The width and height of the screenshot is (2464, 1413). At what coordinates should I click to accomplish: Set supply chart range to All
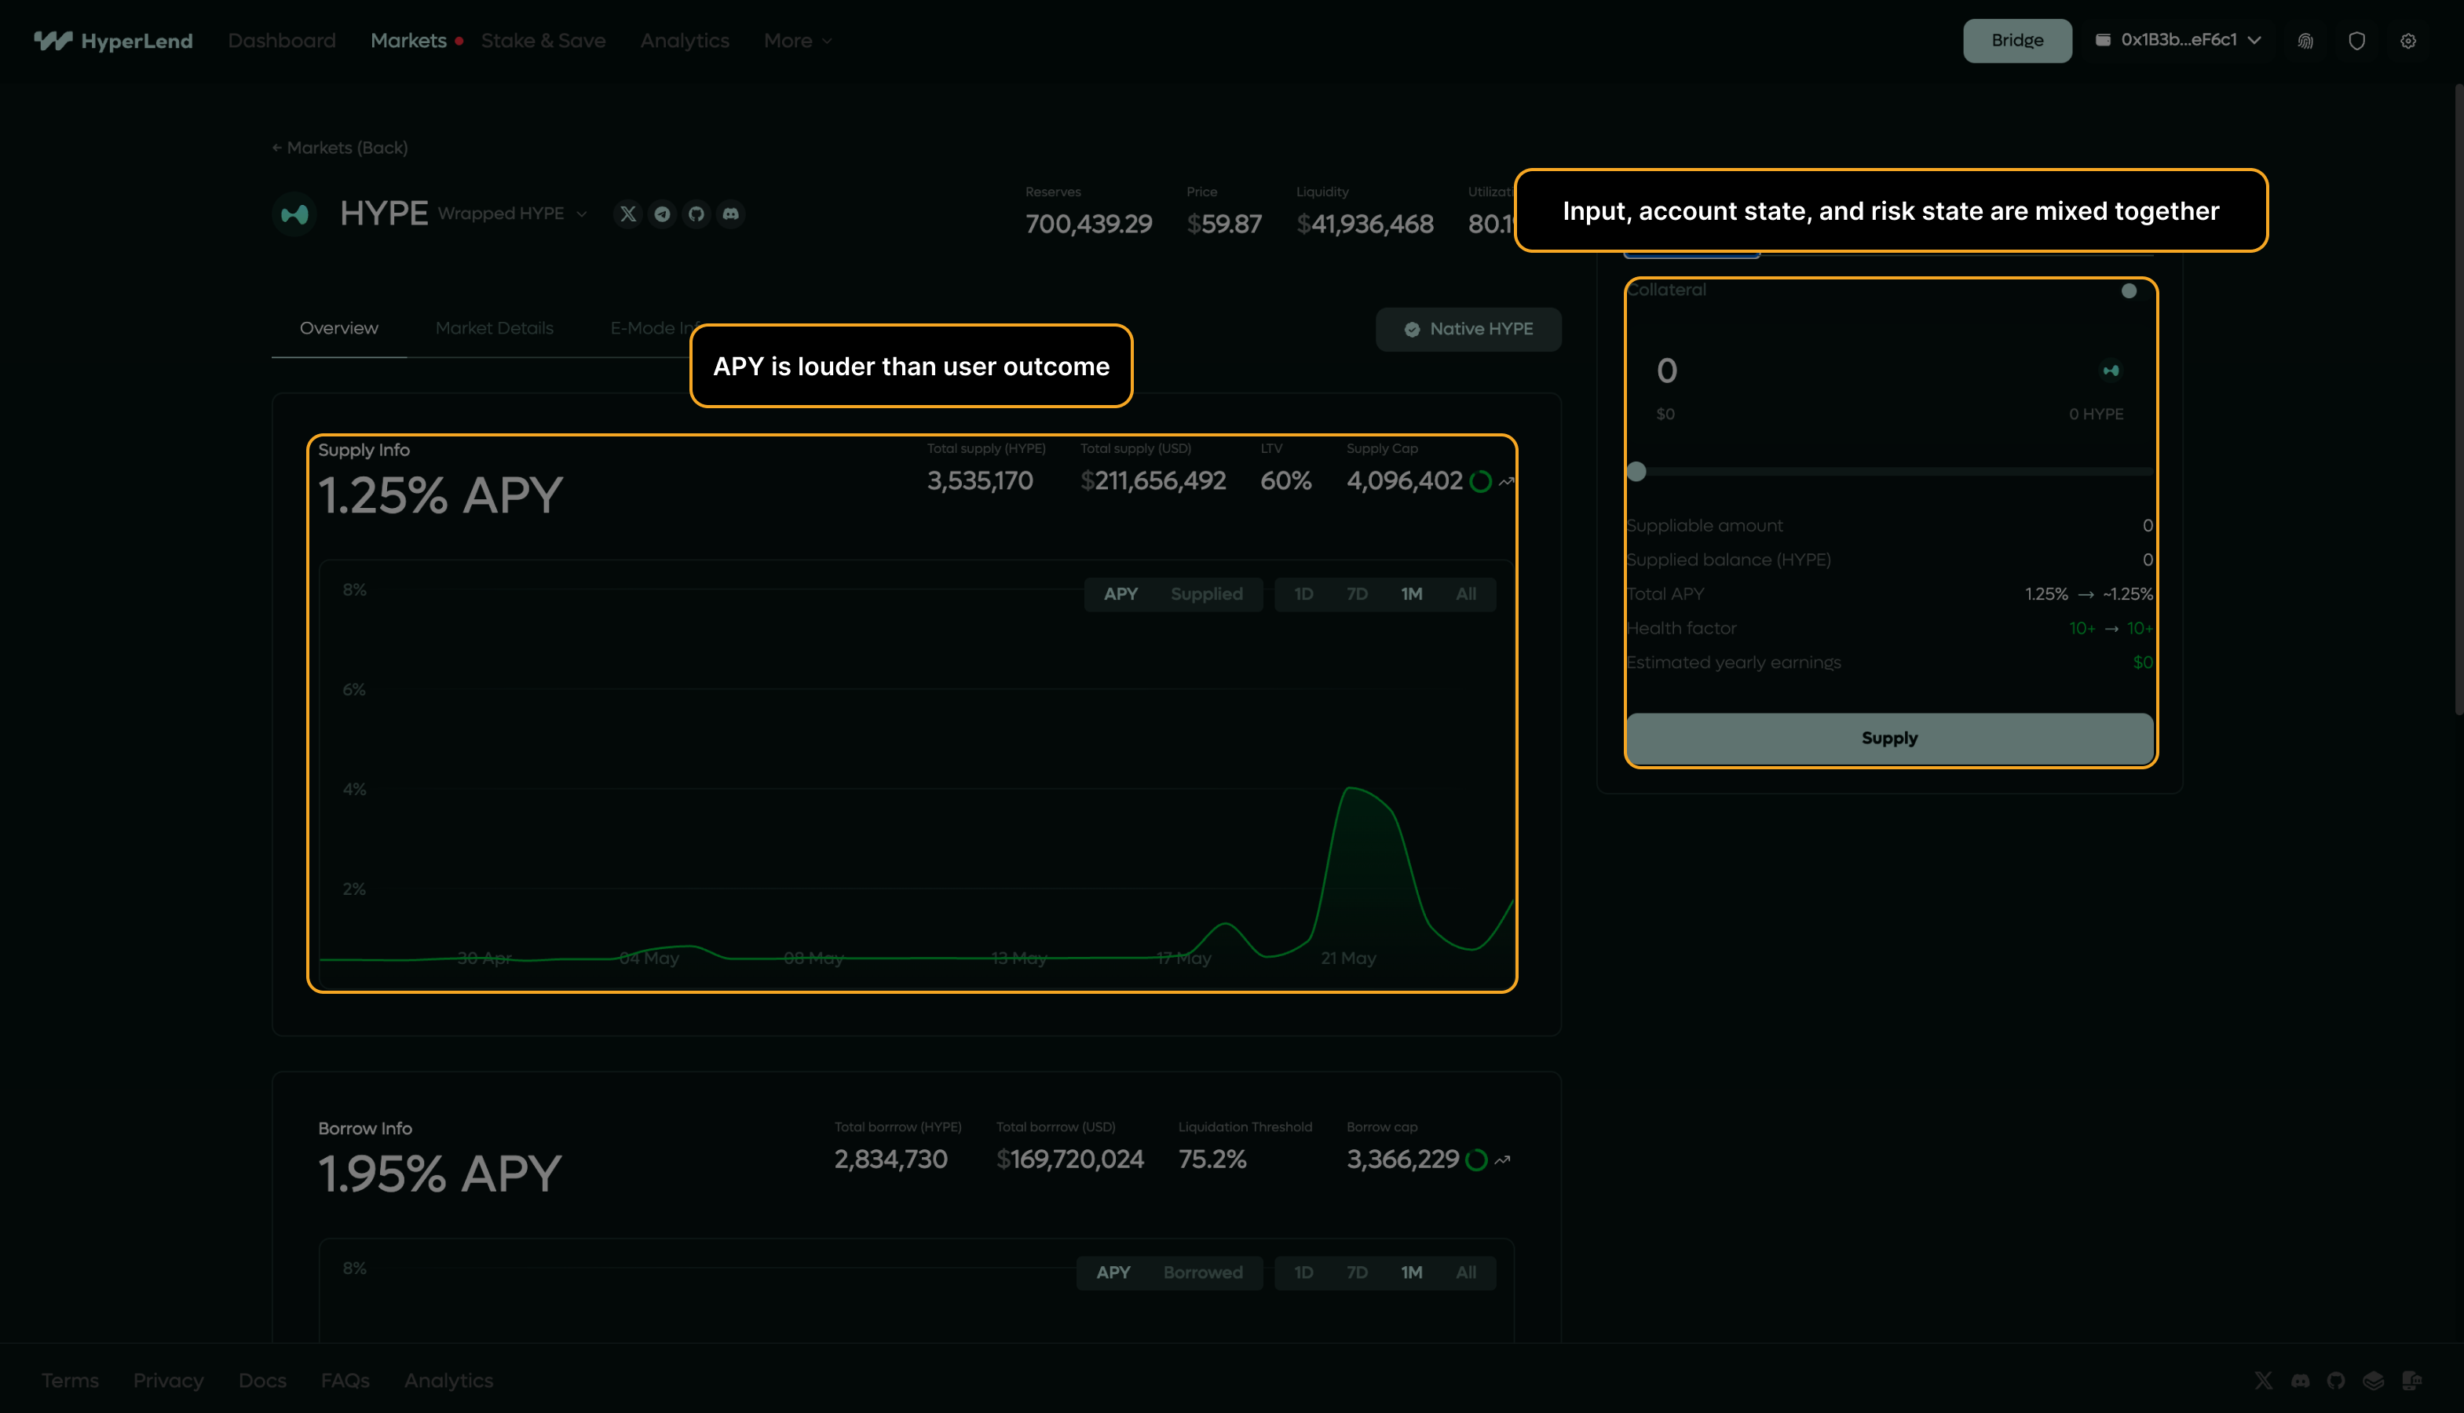tap(1466, 594)
